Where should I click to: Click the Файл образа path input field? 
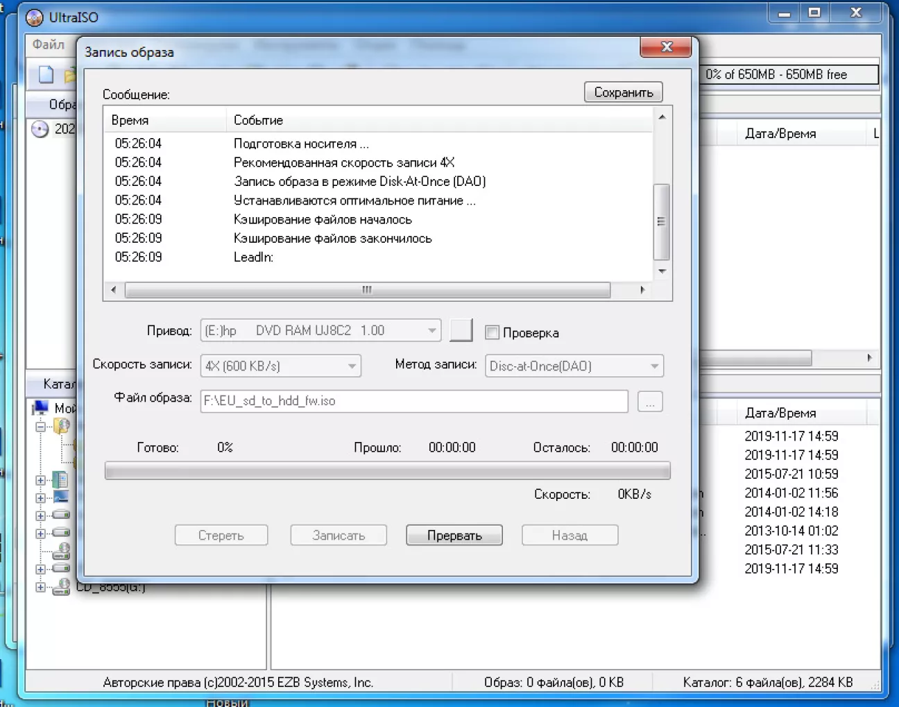tap(414, 401)
